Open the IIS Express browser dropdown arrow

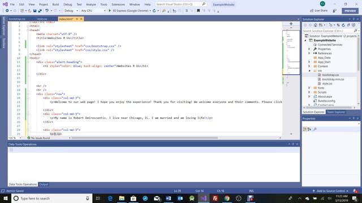coord(150,11)
